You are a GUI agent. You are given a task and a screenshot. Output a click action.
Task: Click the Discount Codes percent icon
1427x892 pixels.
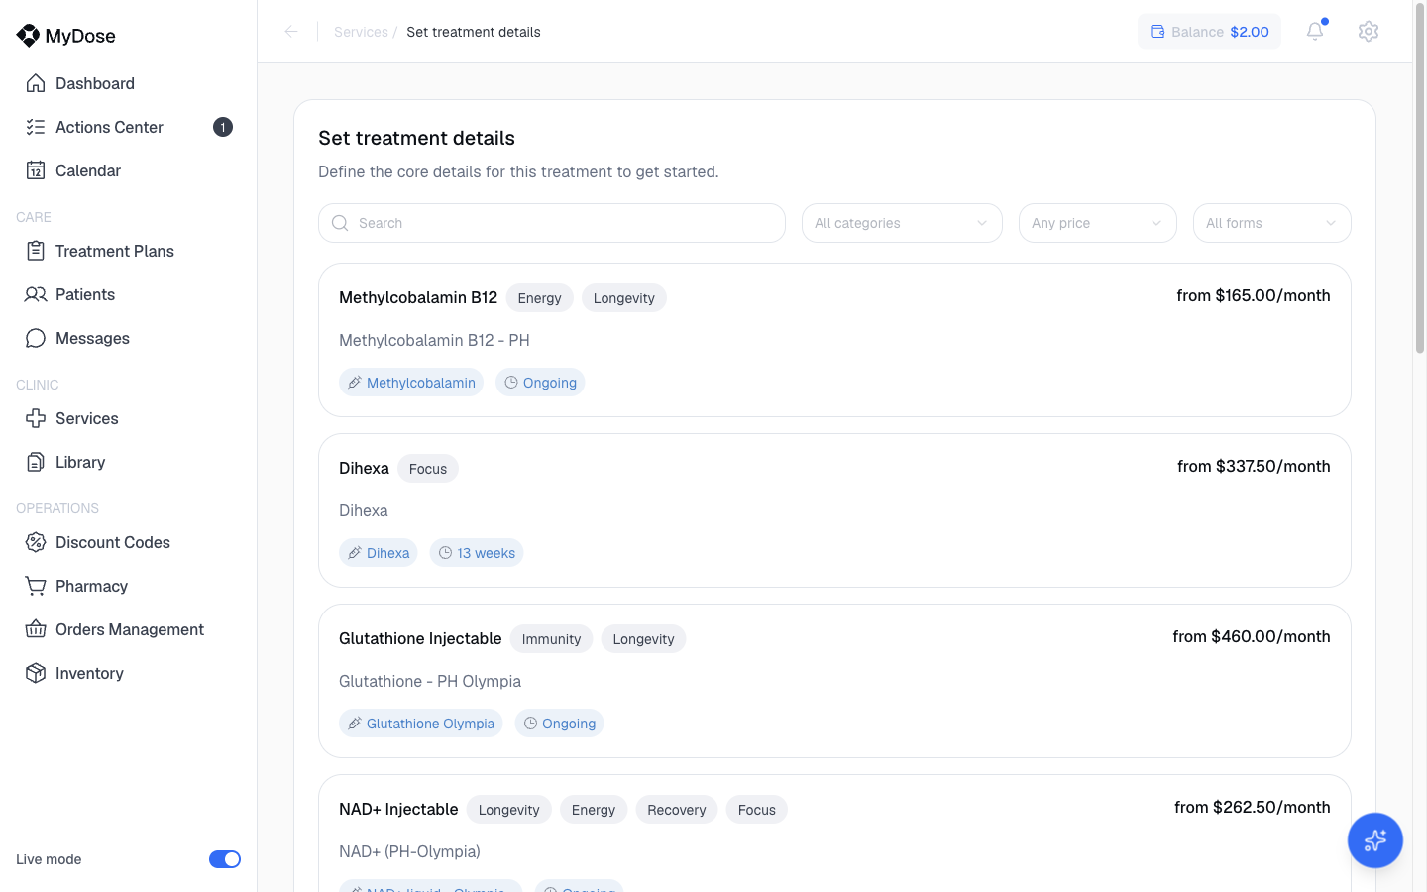(36, 542)
